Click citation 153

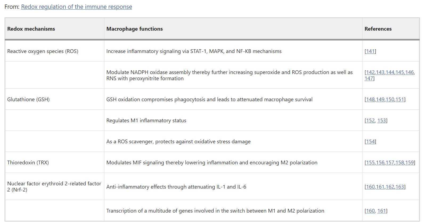click(382, 121)
